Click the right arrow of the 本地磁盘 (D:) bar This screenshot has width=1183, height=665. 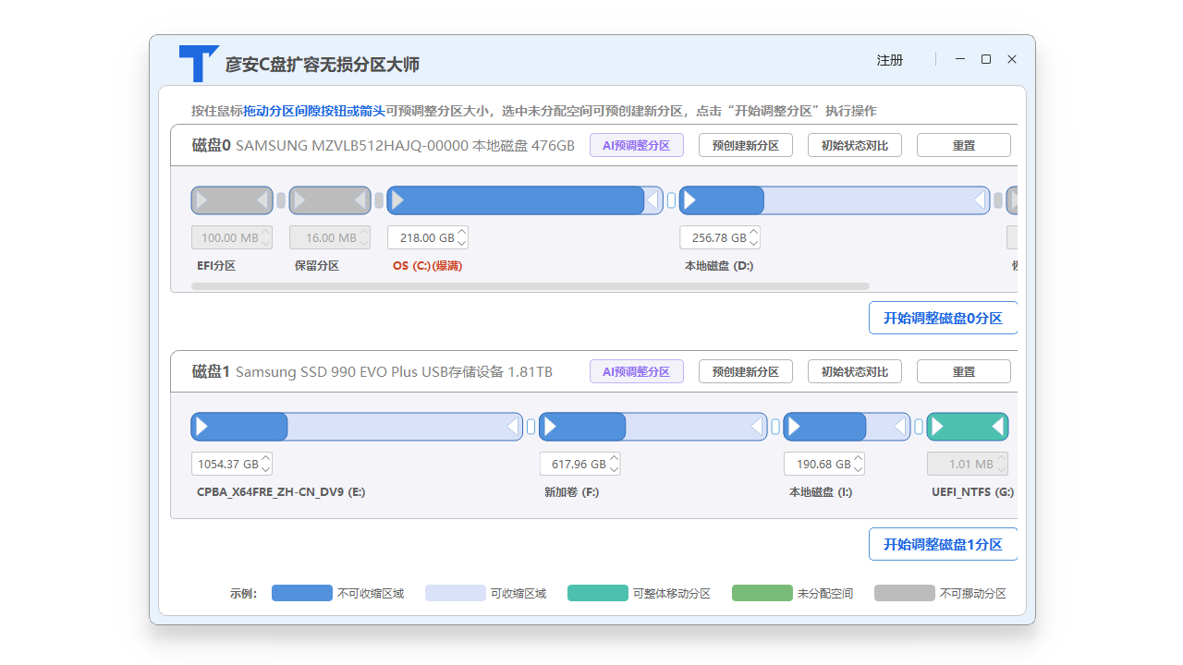pos(980,199)
